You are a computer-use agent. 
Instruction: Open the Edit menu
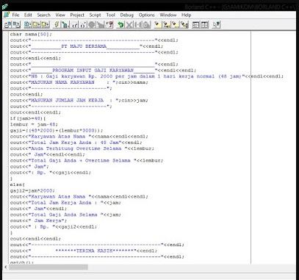28,15
